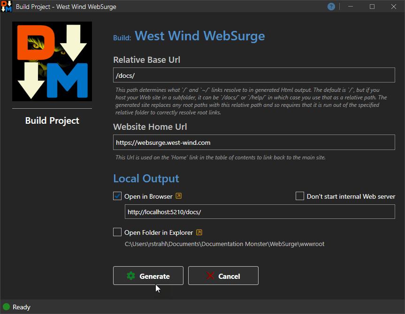Click the Build Project sidebar heading
This screenshot has width=405, height=314.
(x=52, y=121)
